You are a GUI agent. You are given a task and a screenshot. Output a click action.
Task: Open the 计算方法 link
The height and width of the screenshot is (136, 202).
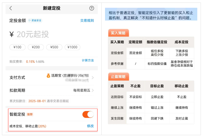[x=88, y=60]
